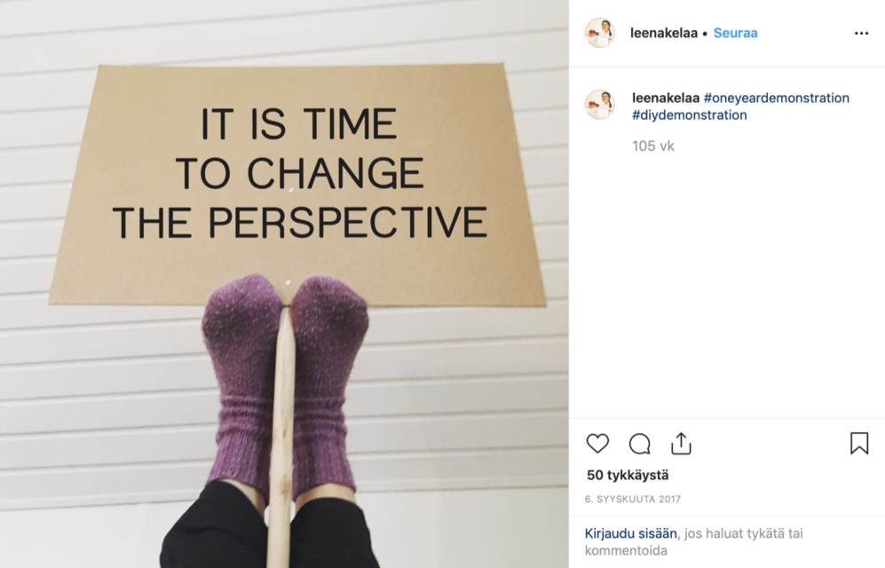Screen dimensions: 885x568
Task: Select the purple socks in the photo
Action: 285,386
